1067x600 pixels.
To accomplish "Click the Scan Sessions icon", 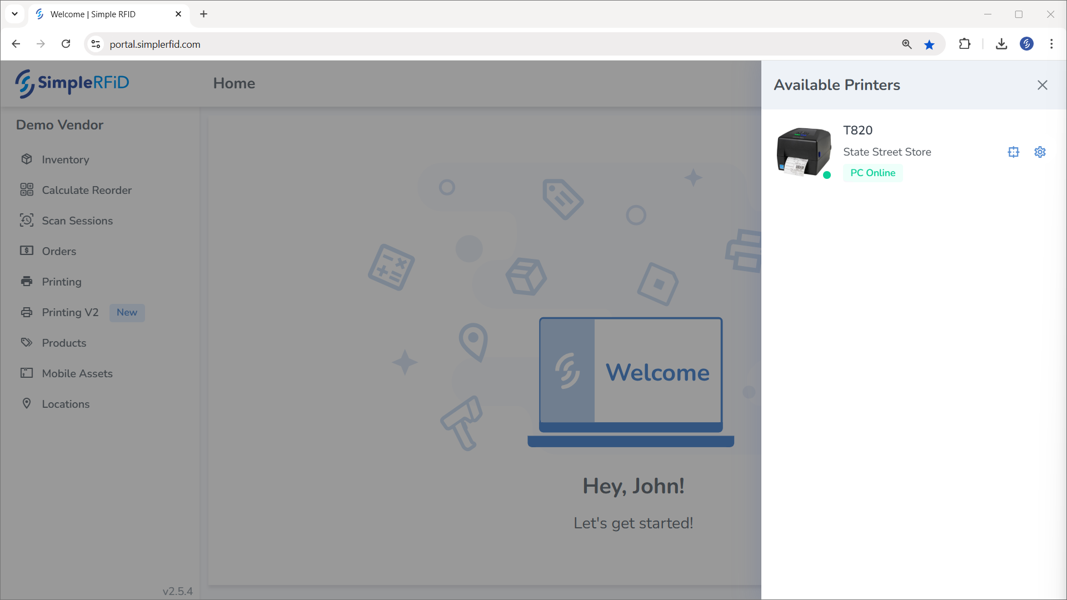I will 27,220.
